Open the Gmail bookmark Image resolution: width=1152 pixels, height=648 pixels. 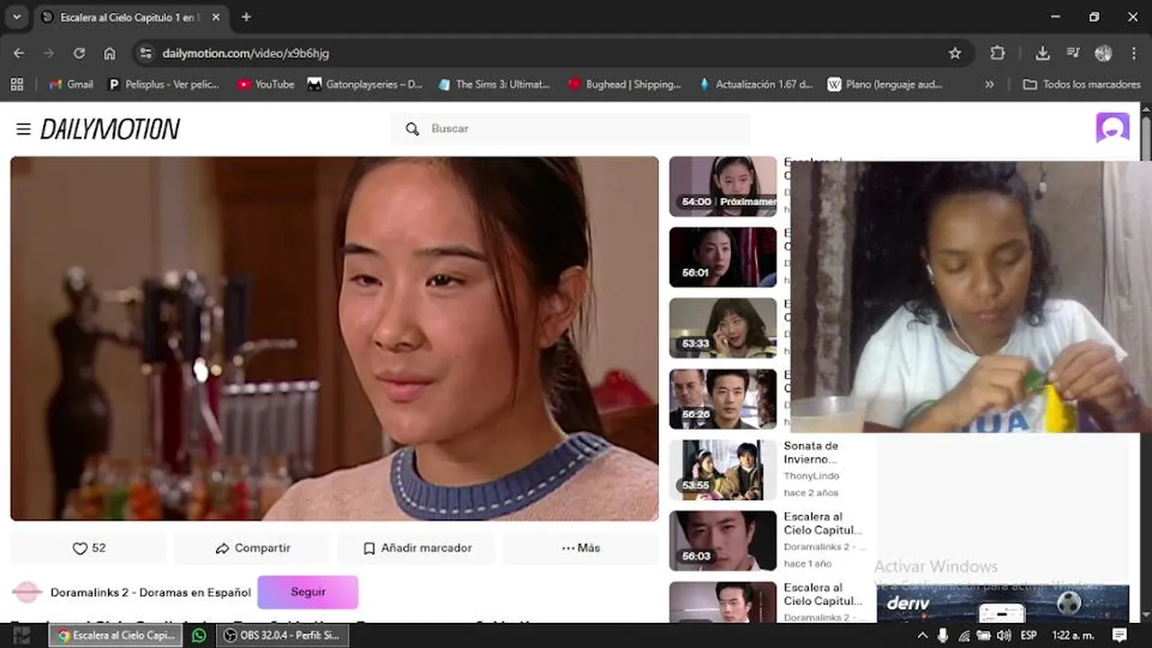[71, 84]
